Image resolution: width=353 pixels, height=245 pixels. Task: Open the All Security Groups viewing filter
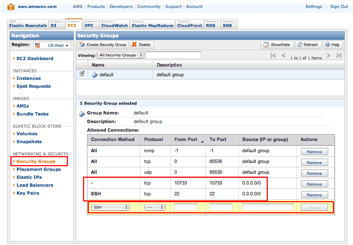[x=120, y=55]
